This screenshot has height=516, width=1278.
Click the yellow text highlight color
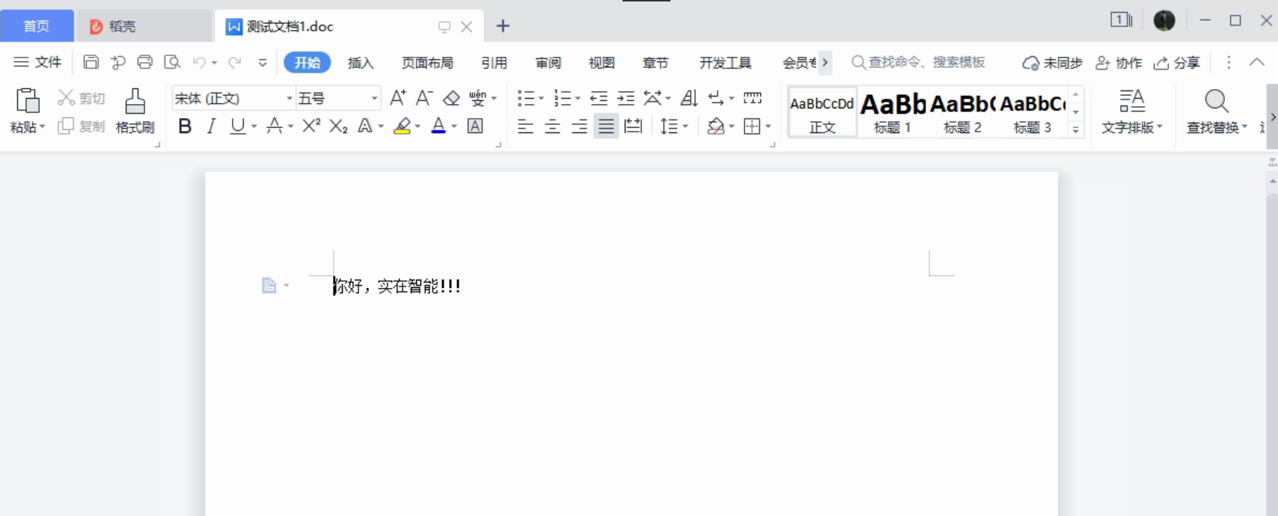[403, 126]
